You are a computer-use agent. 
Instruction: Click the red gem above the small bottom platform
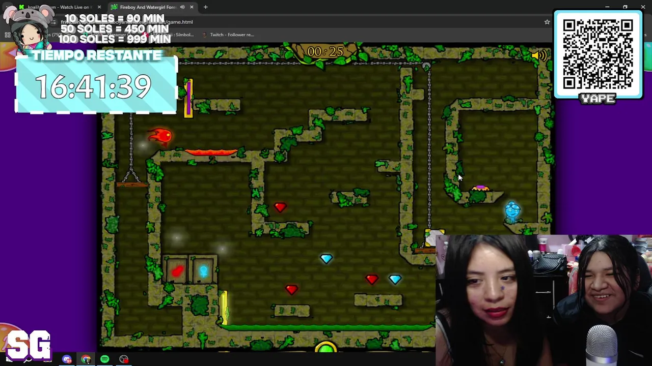pos(291,289)
